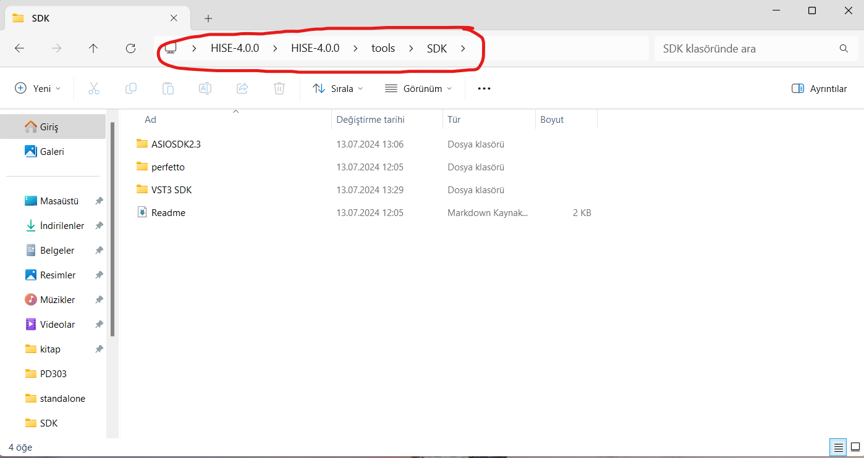Click the Markdown Kaynak type cell
This screenshot has width=864, height=458.
point(488,212)
